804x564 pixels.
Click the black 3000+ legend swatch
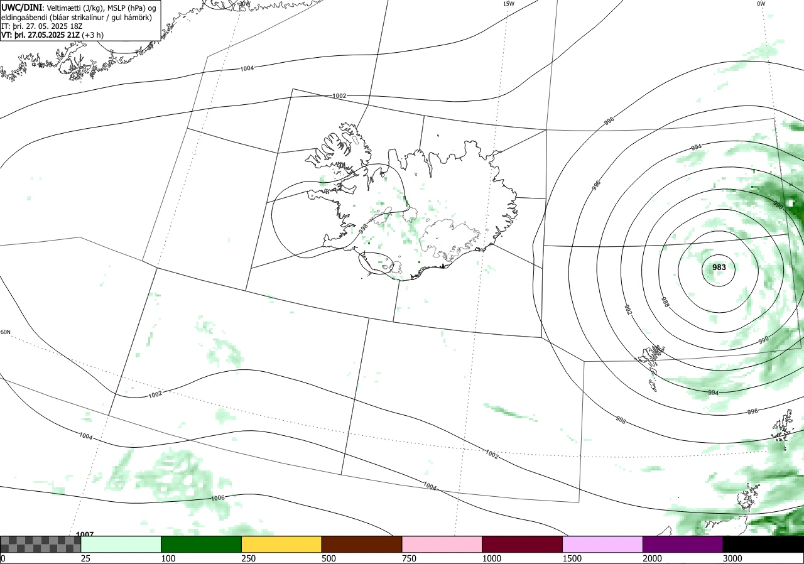(x=763, y=544)
